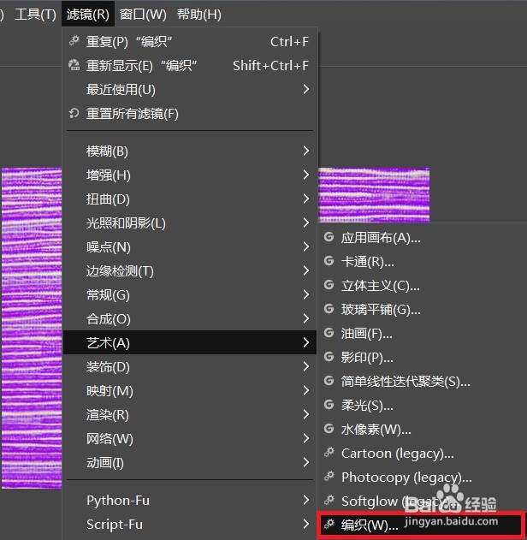Screen dimensions: 527x540
Task: Click reset icon beside 重置所有滤镜(F)
Action: click(x=74, y=113)
